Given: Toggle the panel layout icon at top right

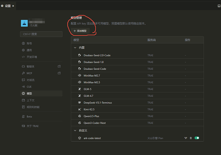Looking at the screenshot, I should [219, 6].
